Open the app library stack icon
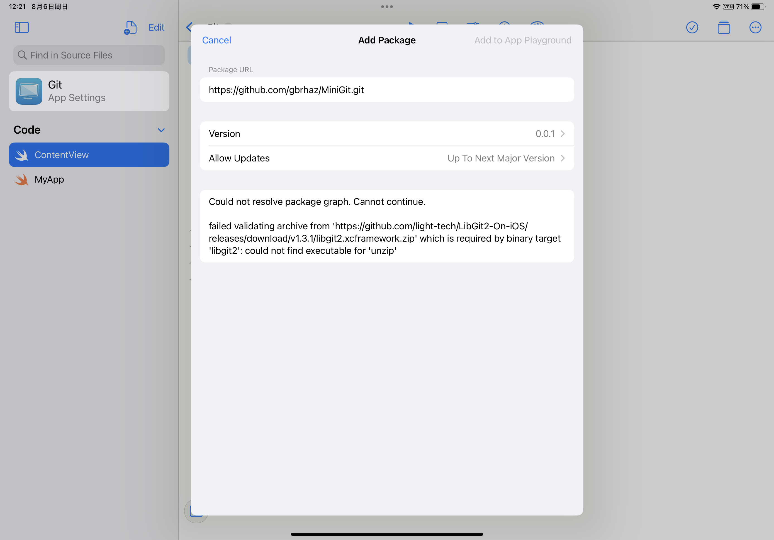Image resolution: width=774 pixels, height=540 pixels. click(724, 28)
